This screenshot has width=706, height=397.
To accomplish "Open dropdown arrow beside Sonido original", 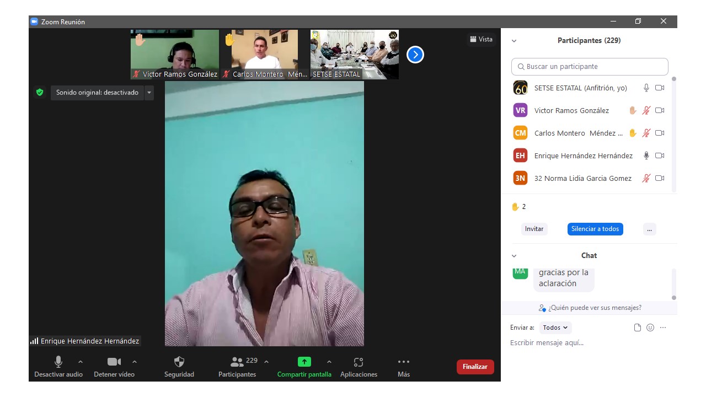I will point(149,93).
